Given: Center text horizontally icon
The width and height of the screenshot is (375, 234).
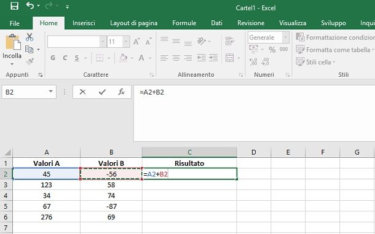Looking at the screenshot, I should pos(176,58).
